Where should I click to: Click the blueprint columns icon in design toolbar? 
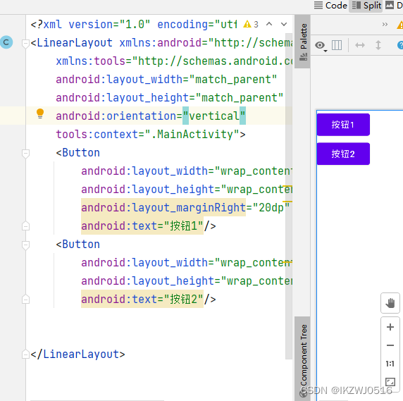pos(337,46)
